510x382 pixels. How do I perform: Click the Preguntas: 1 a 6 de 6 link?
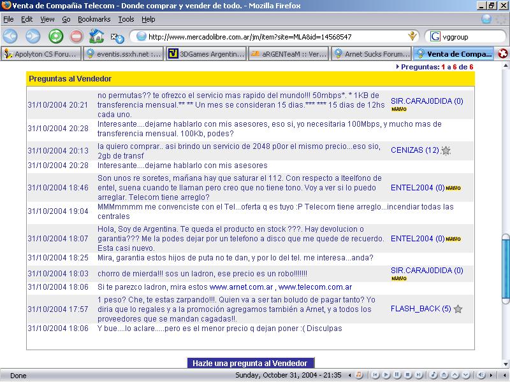click(435, 67)
